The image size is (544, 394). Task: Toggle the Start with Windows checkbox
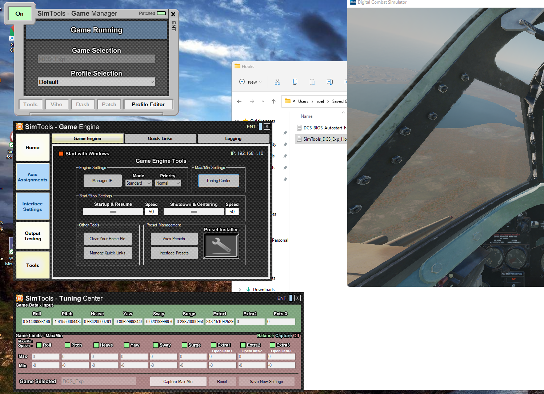click(x=61, y=154)
